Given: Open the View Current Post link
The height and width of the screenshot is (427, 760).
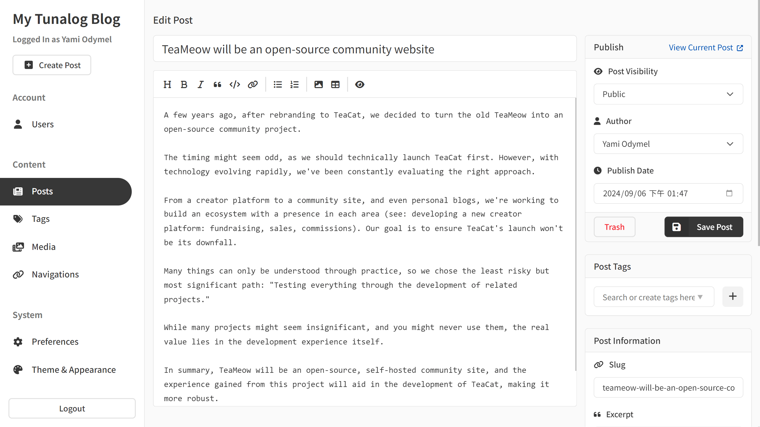Looking at the screenshot, I should click(x=706, y=48).
